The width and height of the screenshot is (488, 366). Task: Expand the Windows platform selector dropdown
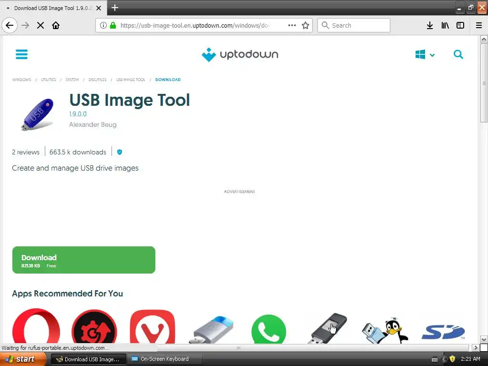click(x=425, y=55)
